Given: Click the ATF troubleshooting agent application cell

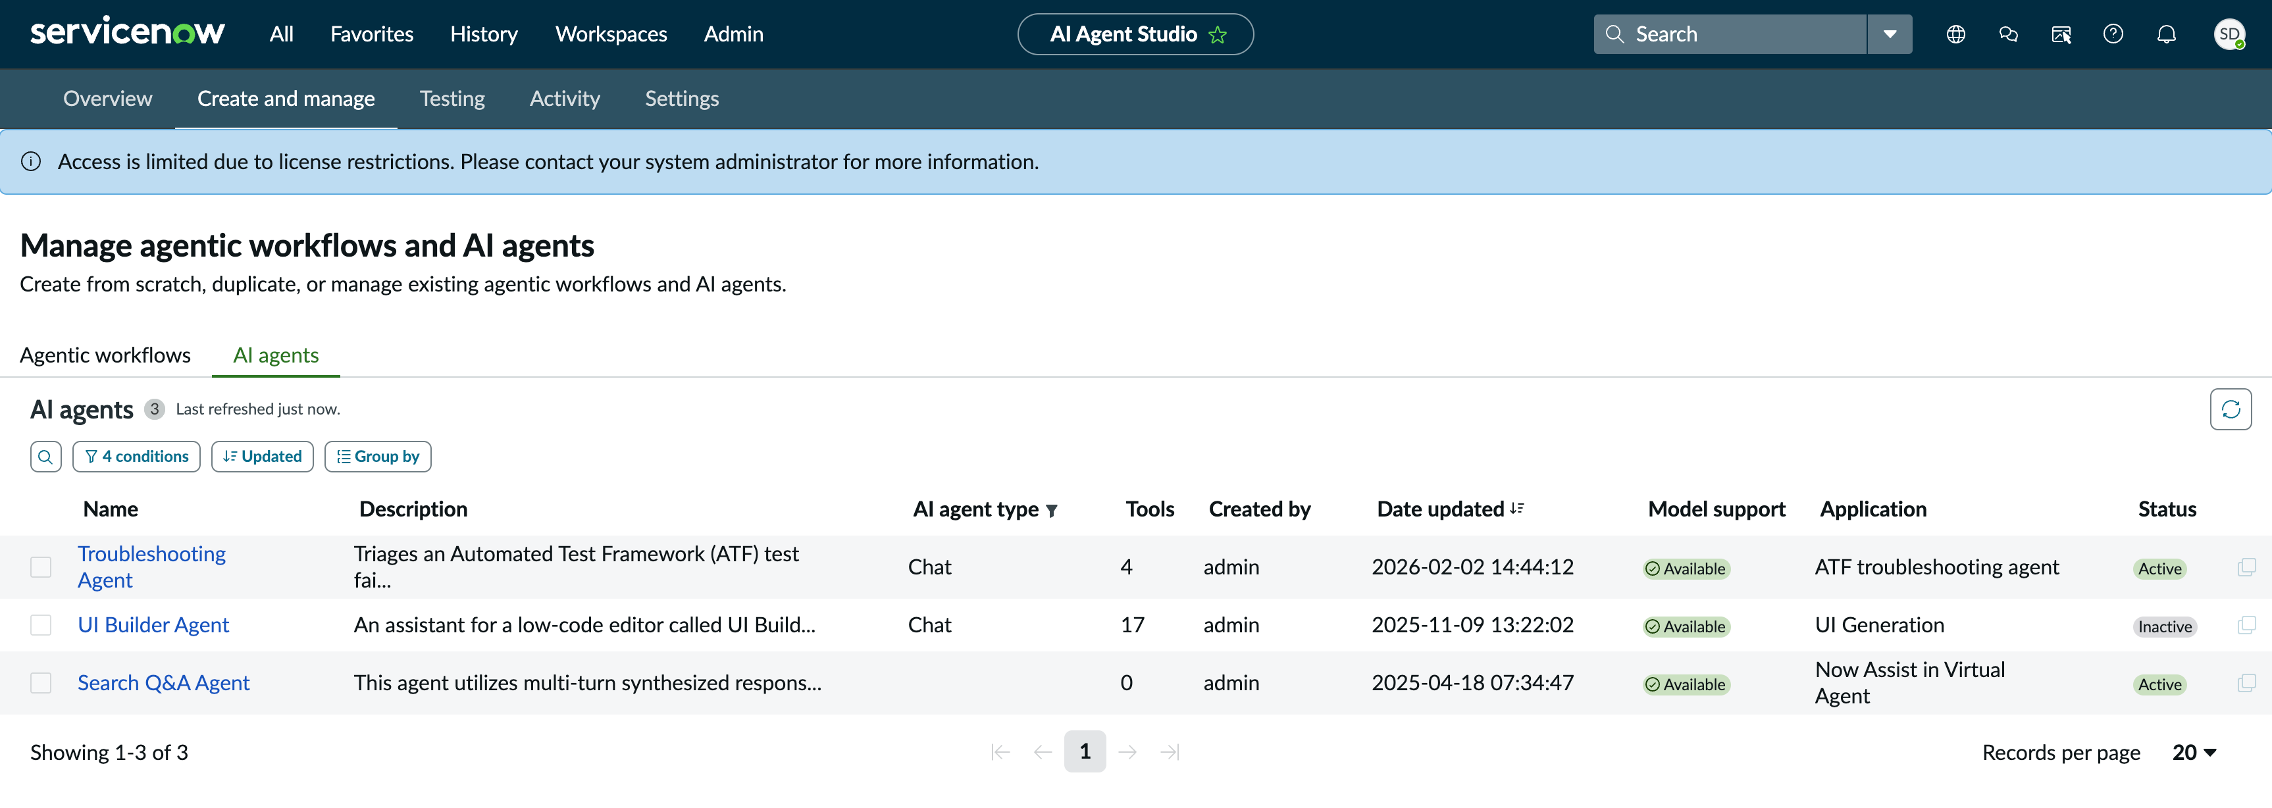Looking at the screenshot, I should [1936, 567].
